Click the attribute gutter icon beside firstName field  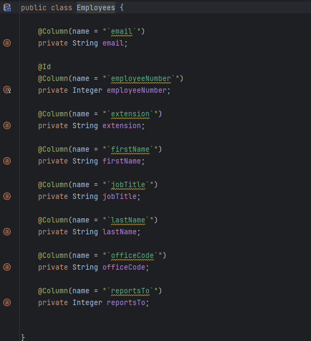click(7, 161)
